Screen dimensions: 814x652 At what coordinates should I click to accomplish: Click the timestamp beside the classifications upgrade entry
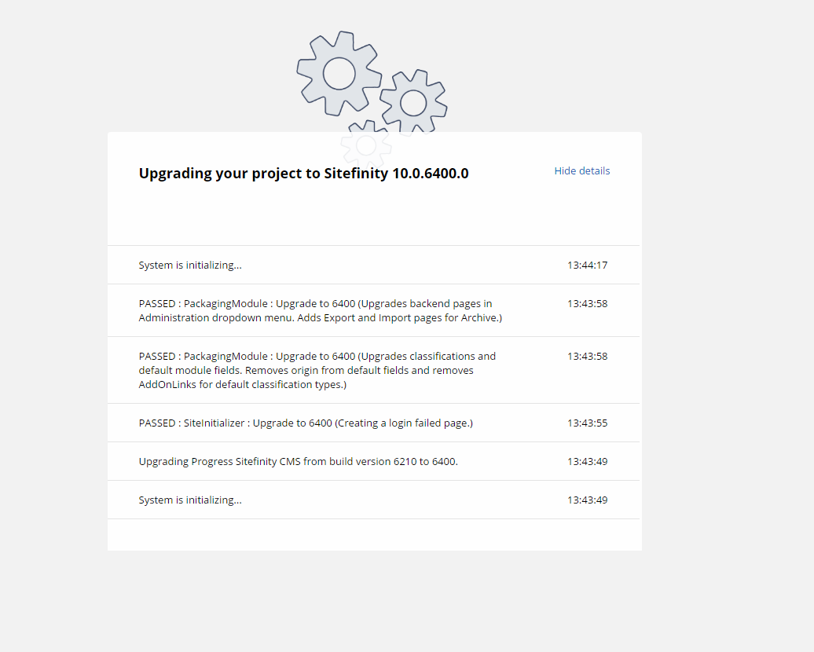[587, 357]
